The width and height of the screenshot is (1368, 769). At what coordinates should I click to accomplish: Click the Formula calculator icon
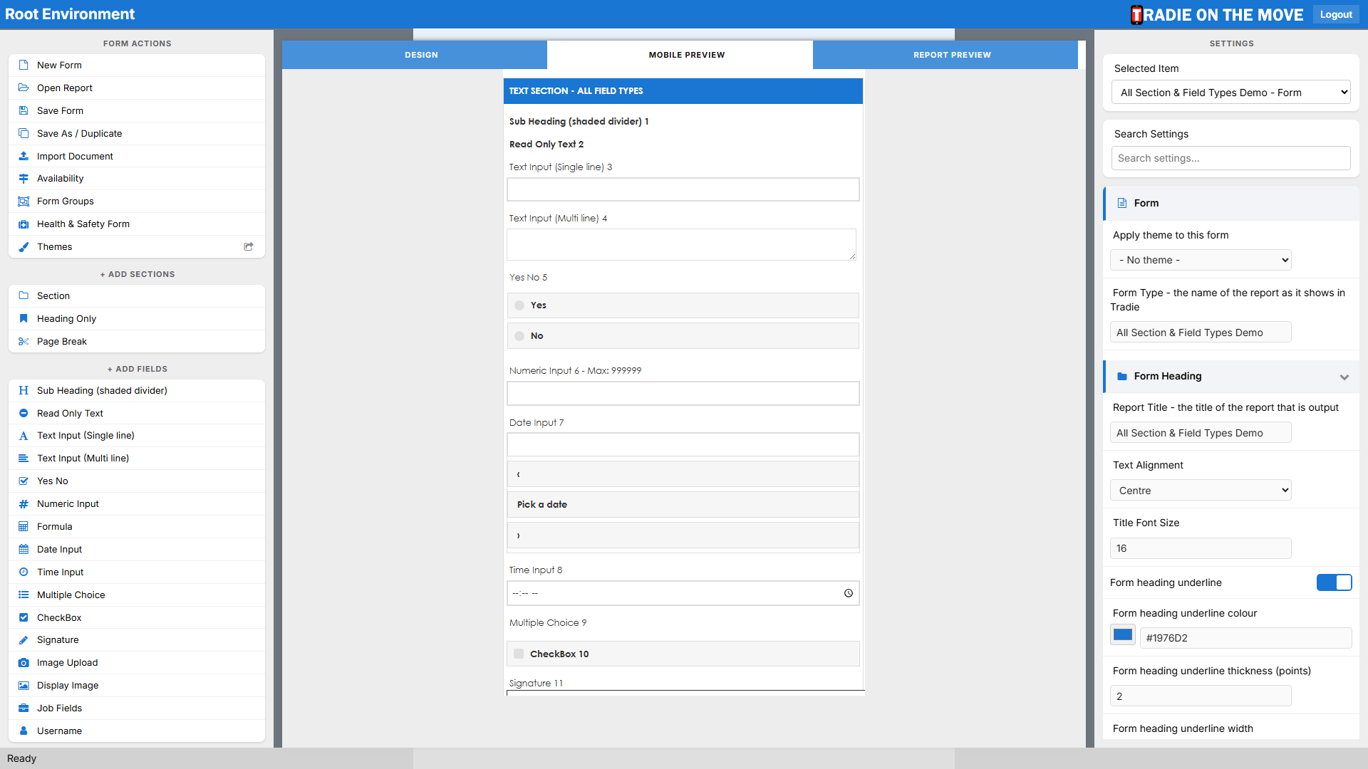(x=24, y=526)
